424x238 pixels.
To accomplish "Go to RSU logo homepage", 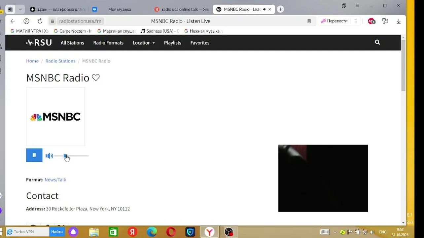I will (x=39, y=43).
